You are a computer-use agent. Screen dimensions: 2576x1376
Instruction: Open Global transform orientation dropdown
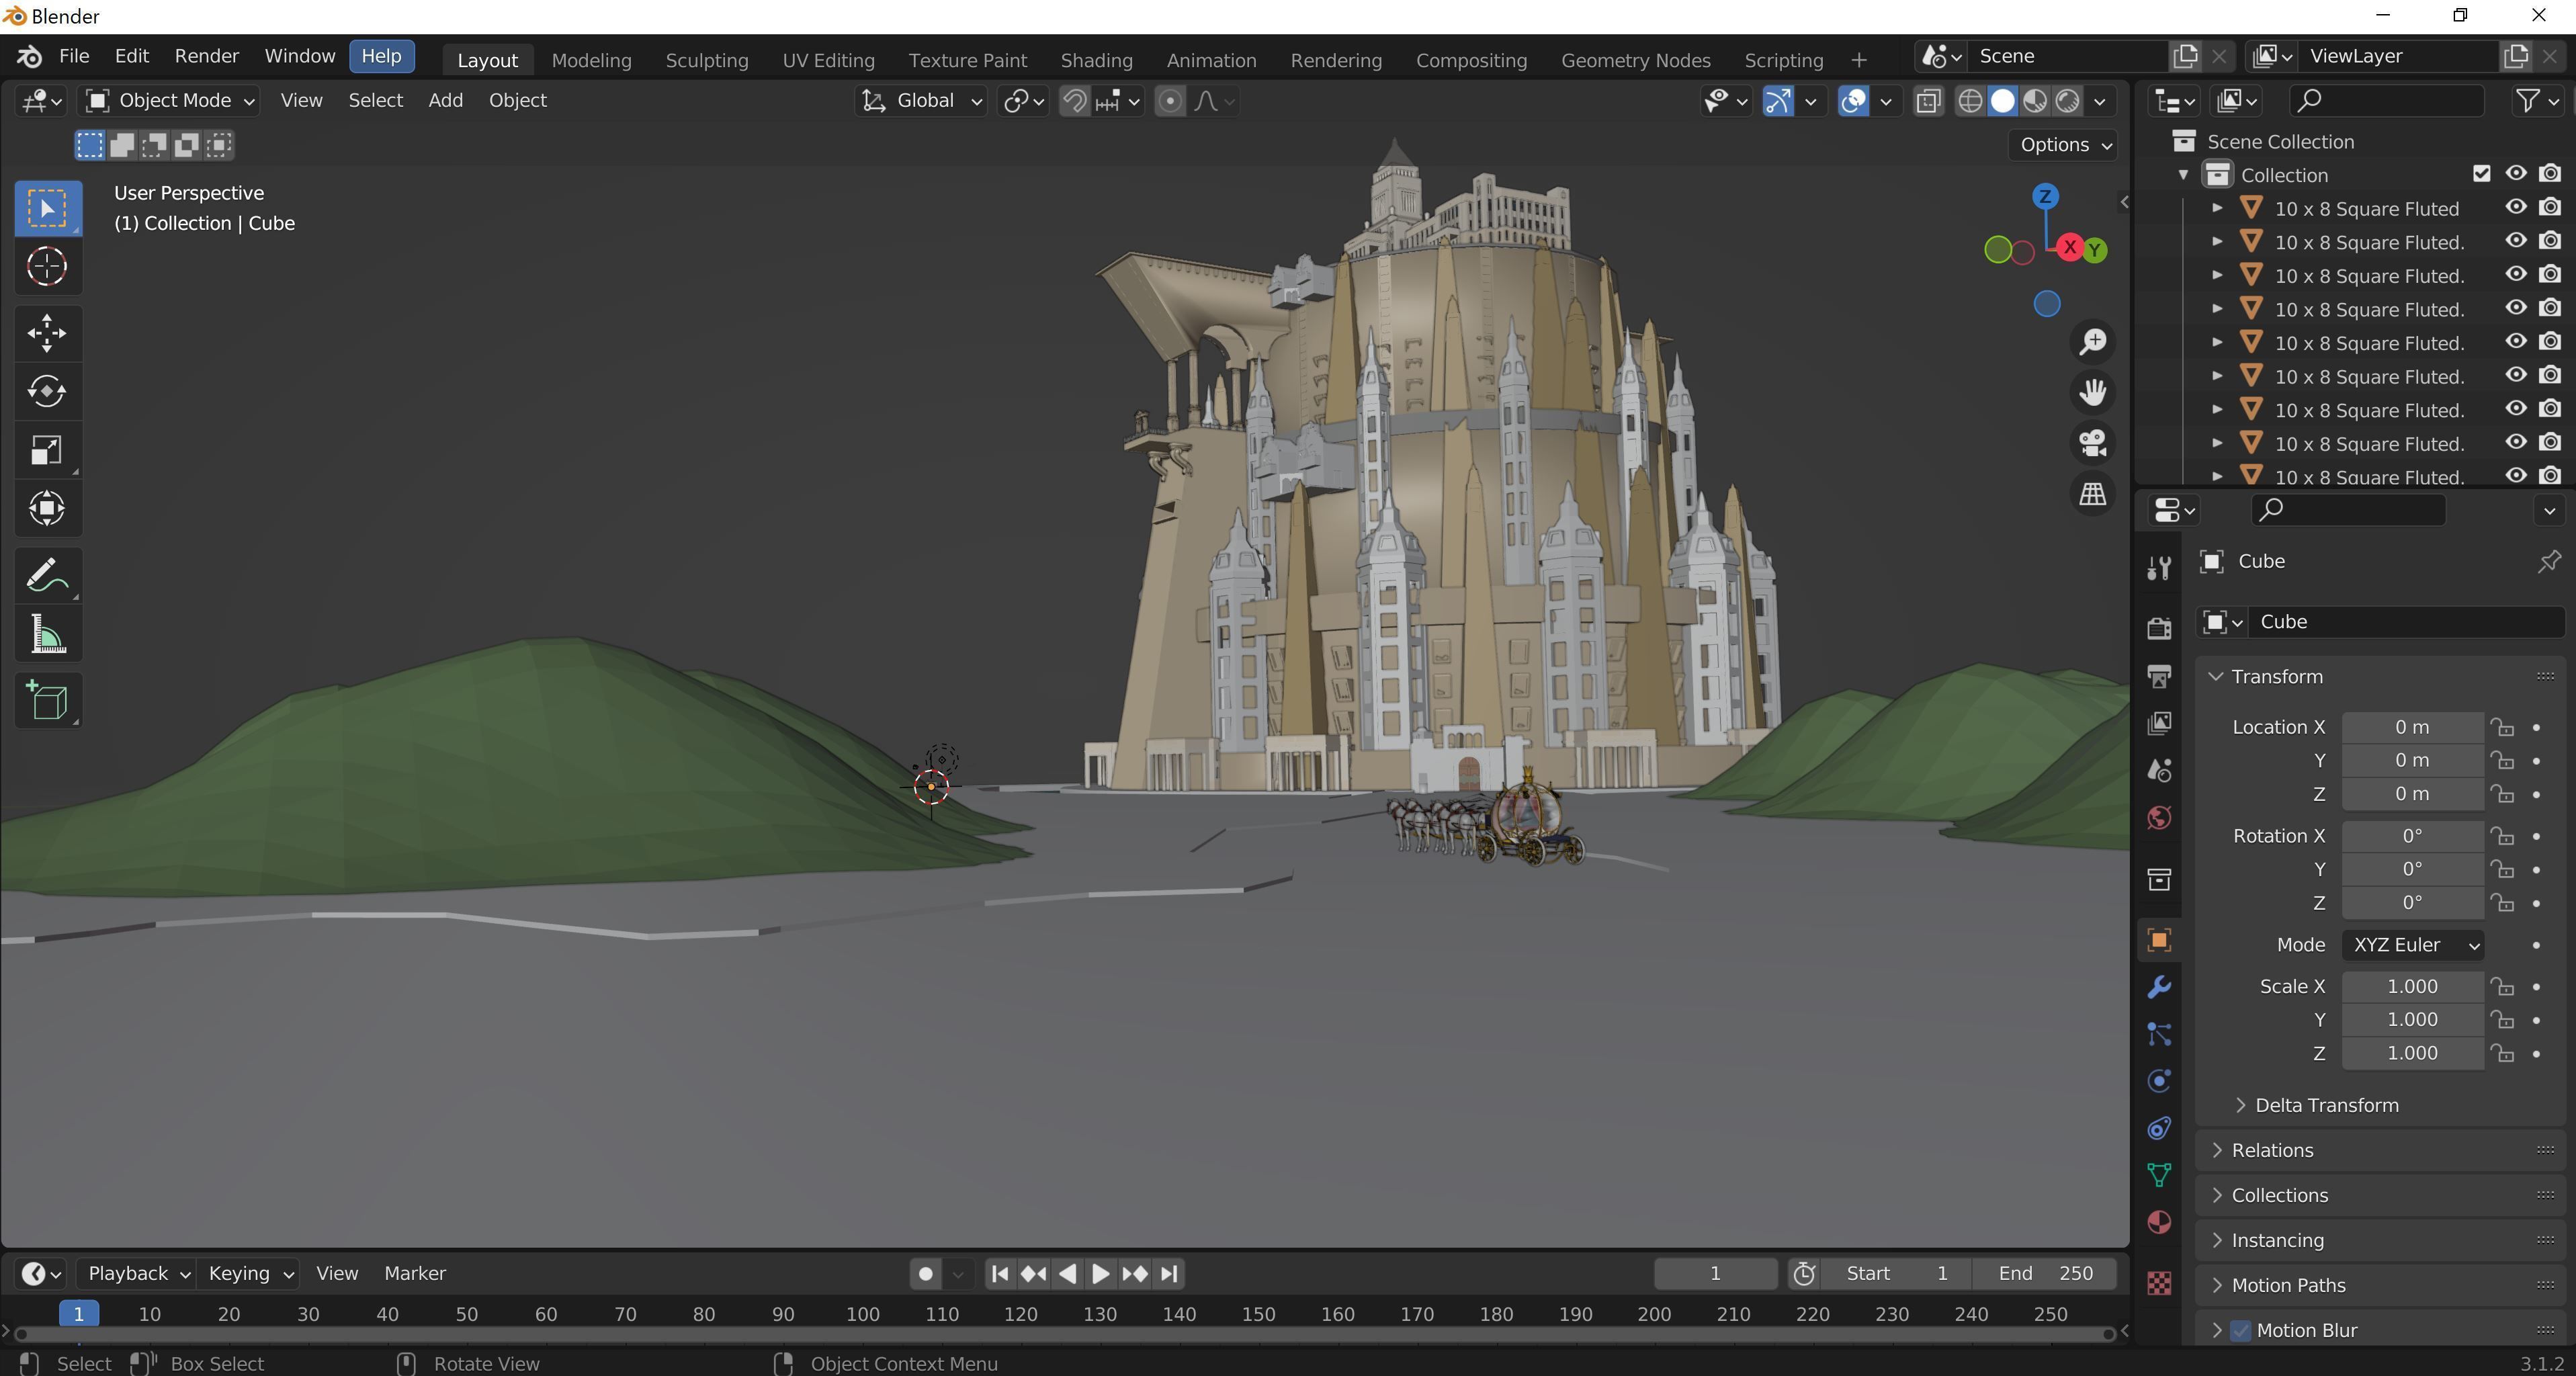pyautogui.click(x=921, y=101)
